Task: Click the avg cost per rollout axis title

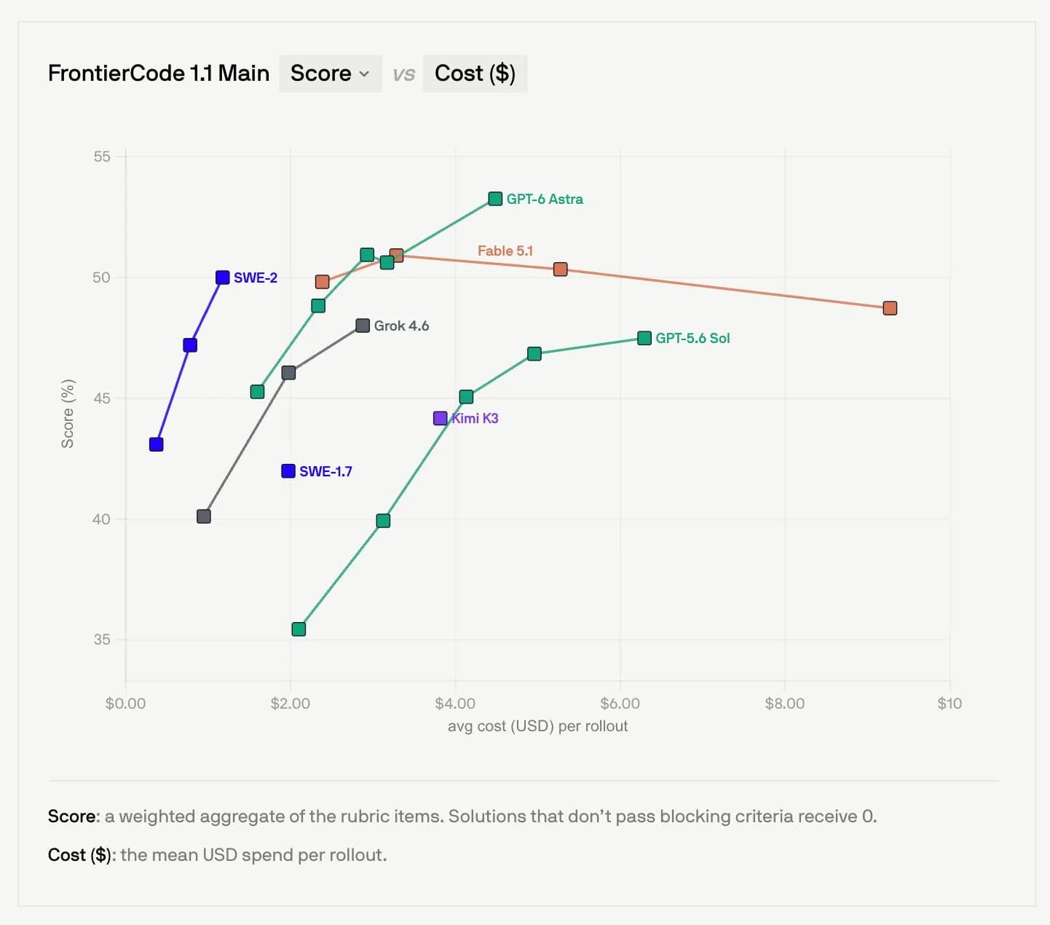Action: 537,726
